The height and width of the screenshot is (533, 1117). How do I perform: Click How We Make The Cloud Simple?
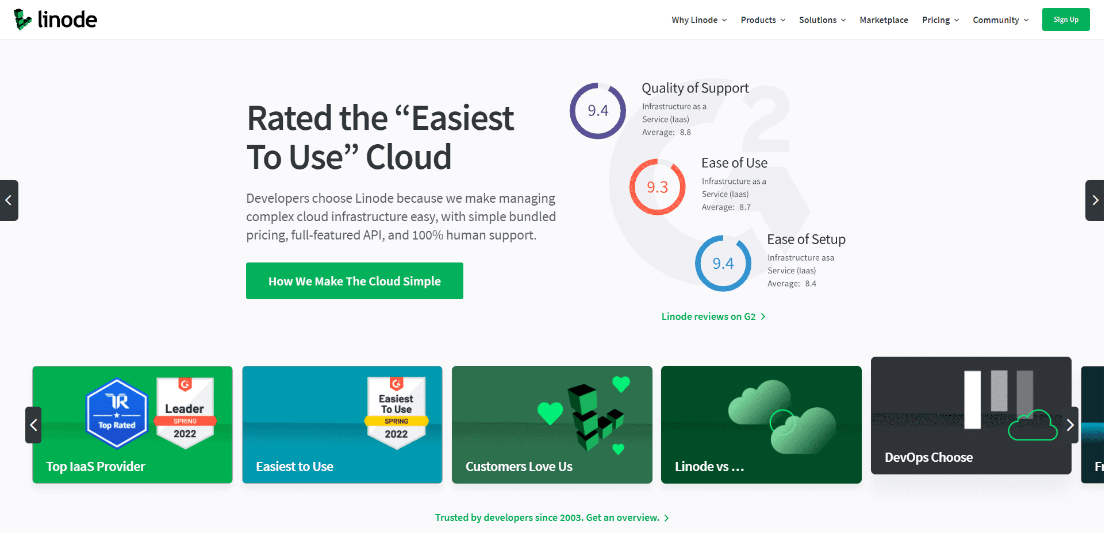[355, 281]
